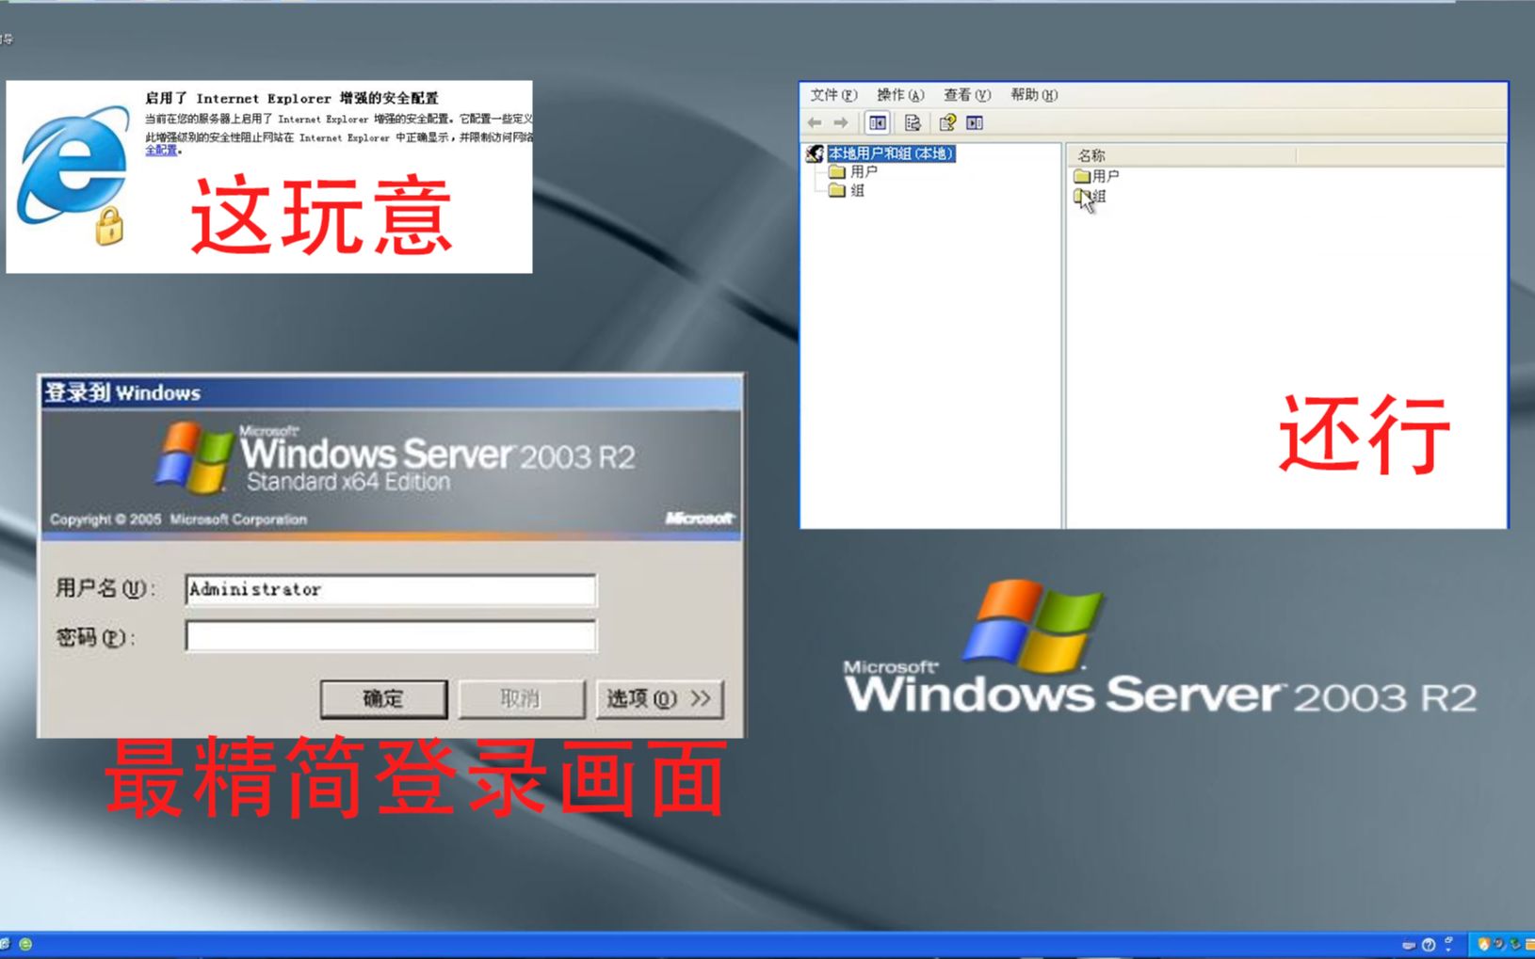Click the 密码 password field

(x=391, y=636)
